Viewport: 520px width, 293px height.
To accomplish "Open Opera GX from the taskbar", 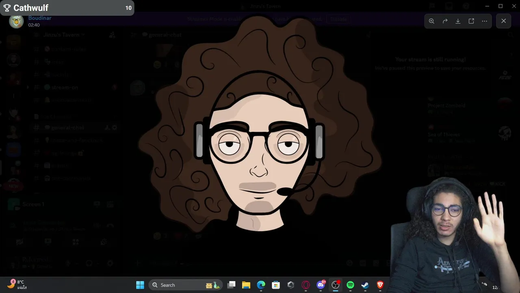I will 305,285.
